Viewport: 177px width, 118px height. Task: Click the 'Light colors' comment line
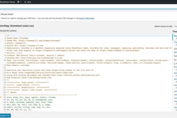tap(23, 85)
